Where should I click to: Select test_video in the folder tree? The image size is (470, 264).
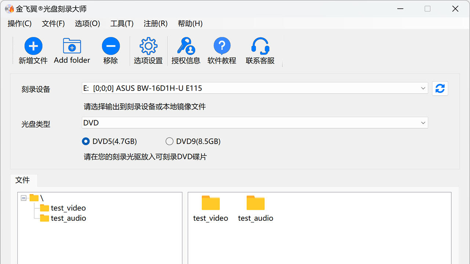tap(68, 208)
